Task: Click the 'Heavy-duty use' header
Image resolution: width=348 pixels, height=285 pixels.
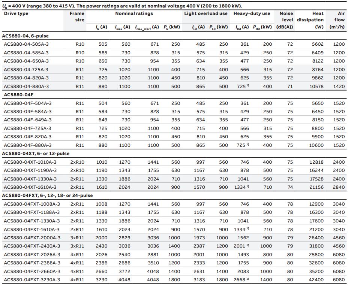Action: coord(252,13)
